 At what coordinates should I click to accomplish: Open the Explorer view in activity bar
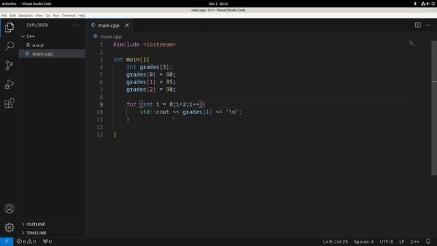pos(9,27)
